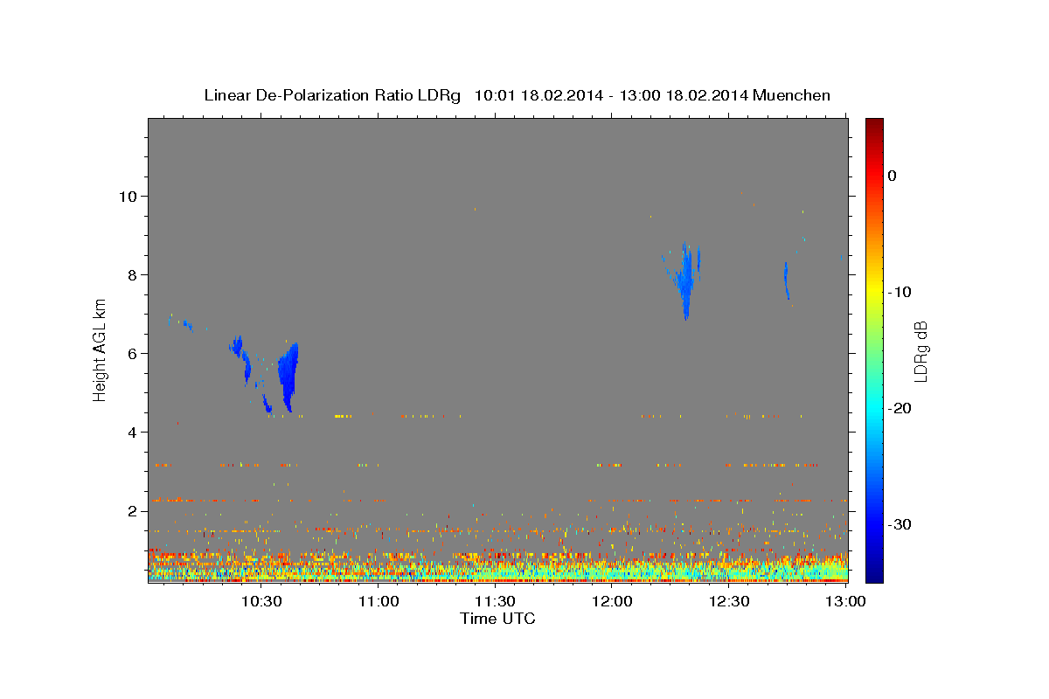Click the large blue cloud near 10:38
1049x699 pixels.
coord(288,376)
